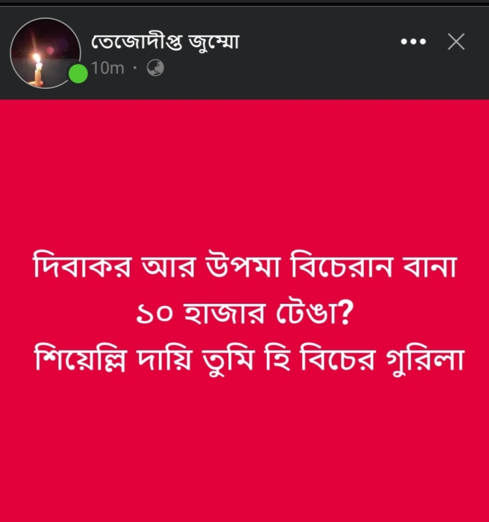The image size is (489, 522).
Task: Close the post with the X icon
Action: [x=456, y=42]
